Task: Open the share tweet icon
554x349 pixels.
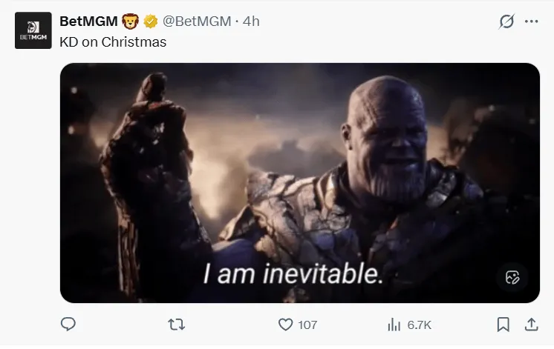Action: (x=531, y=325)
